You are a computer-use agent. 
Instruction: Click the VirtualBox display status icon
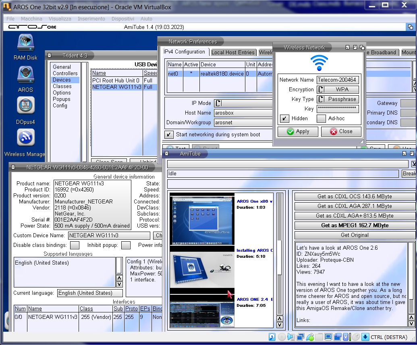328,337
